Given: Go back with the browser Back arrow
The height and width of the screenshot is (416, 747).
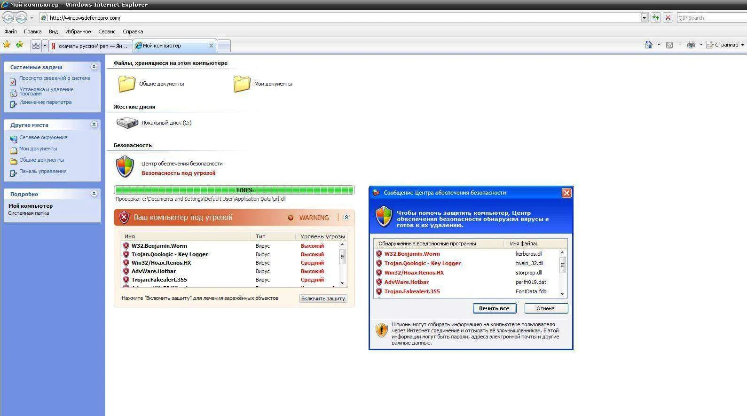Looking at the screenshot, I should 8,18.
